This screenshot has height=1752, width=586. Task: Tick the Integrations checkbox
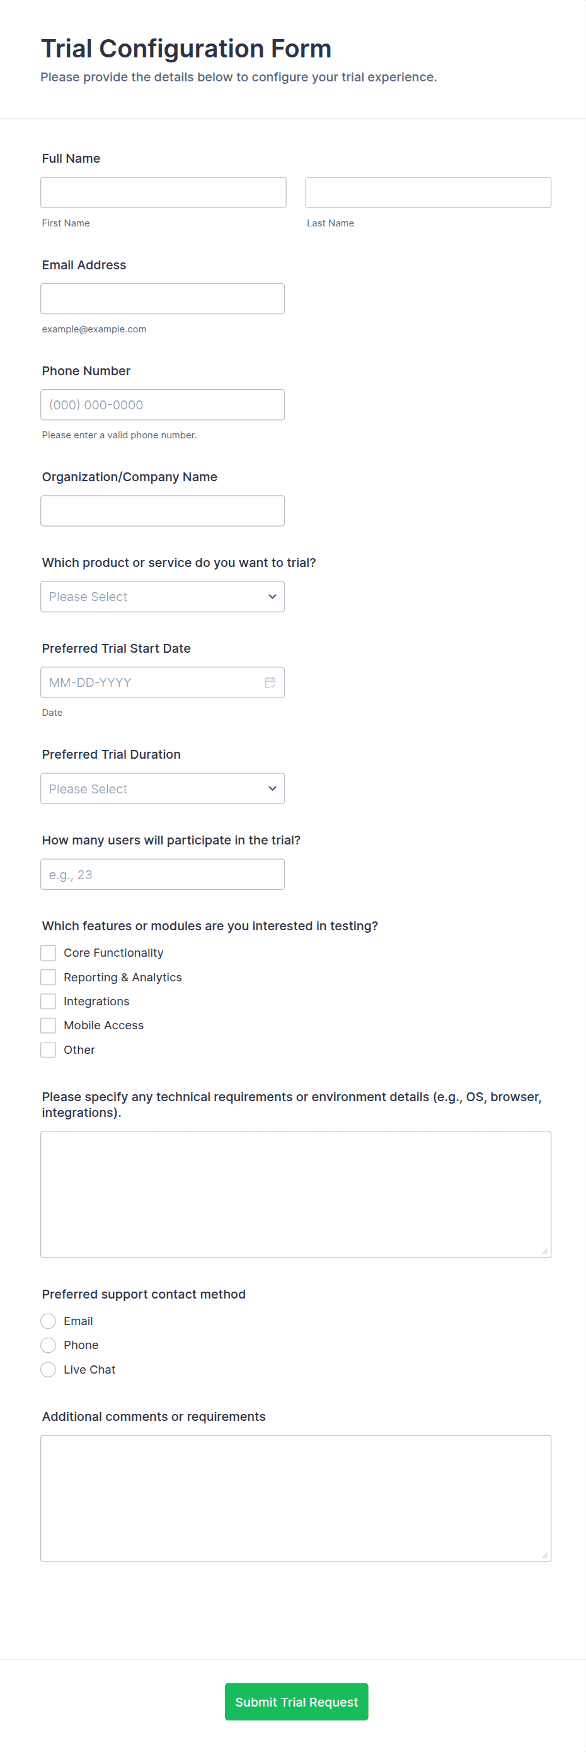(x=49, y=1001)
